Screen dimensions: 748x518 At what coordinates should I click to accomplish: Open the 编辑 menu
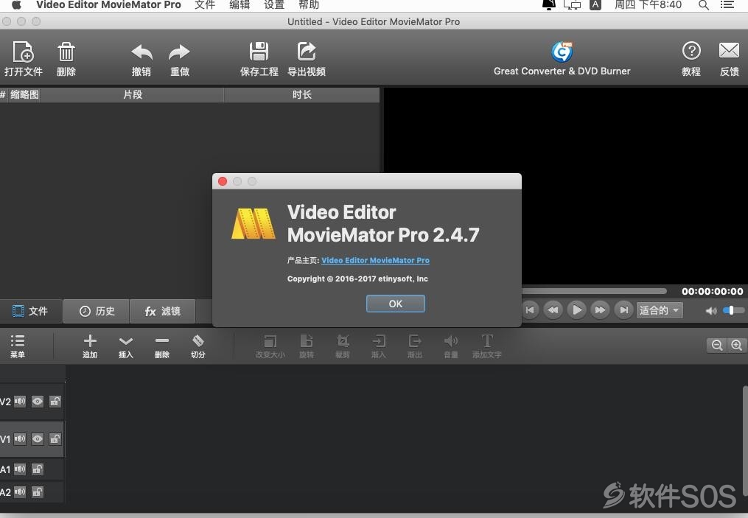(x=240, y=5)
